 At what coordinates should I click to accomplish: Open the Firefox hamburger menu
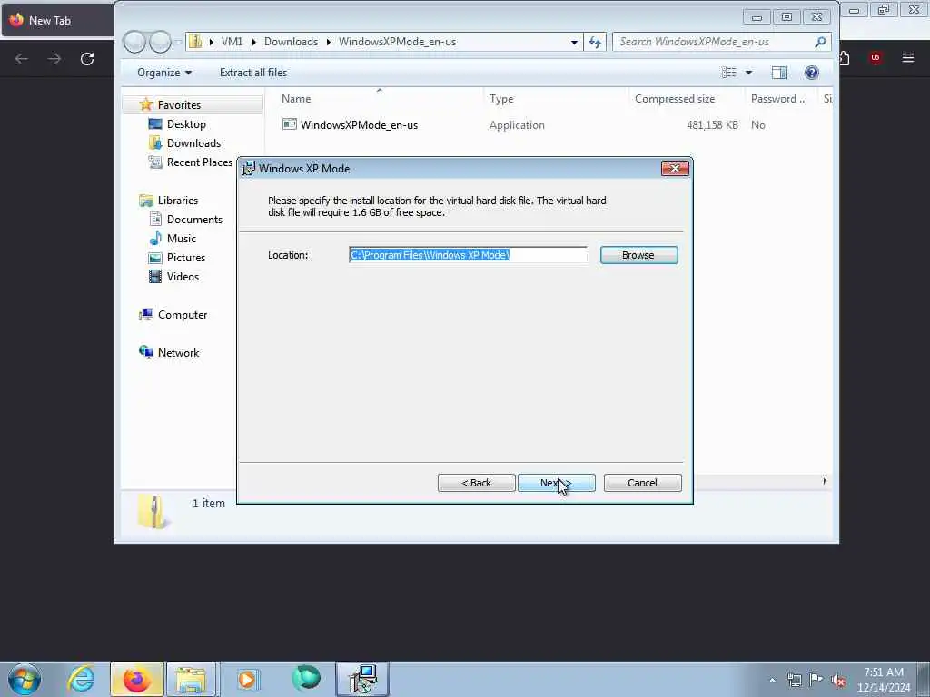pyautogui.click(x=907, y=57)
